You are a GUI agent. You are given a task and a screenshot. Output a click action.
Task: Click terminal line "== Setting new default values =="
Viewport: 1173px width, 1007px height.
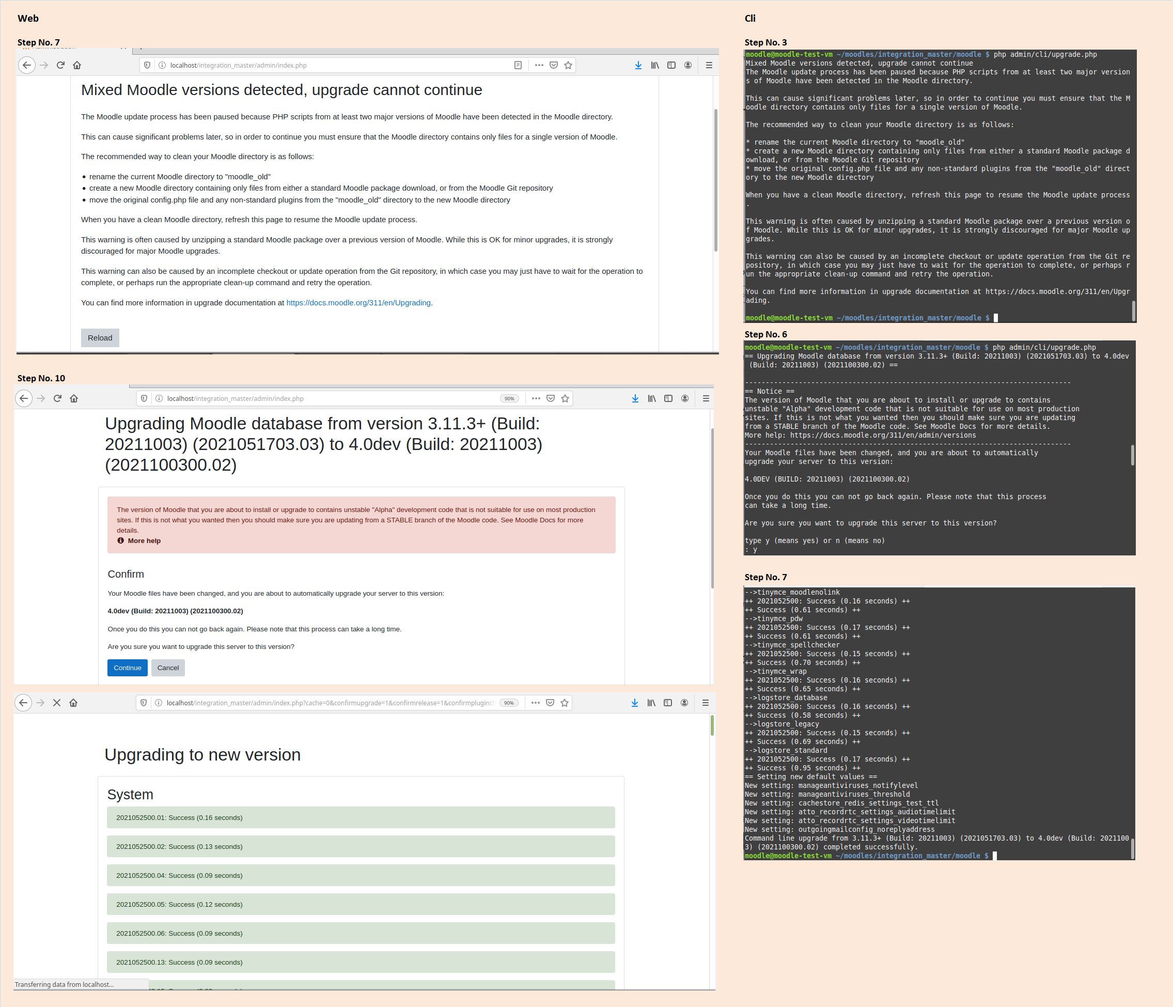tap(811, 777)
